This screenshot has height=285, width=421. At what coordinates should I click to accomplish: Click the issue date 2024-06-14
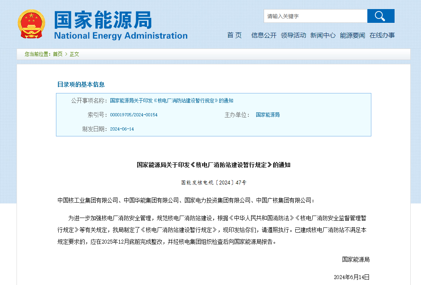122,129
